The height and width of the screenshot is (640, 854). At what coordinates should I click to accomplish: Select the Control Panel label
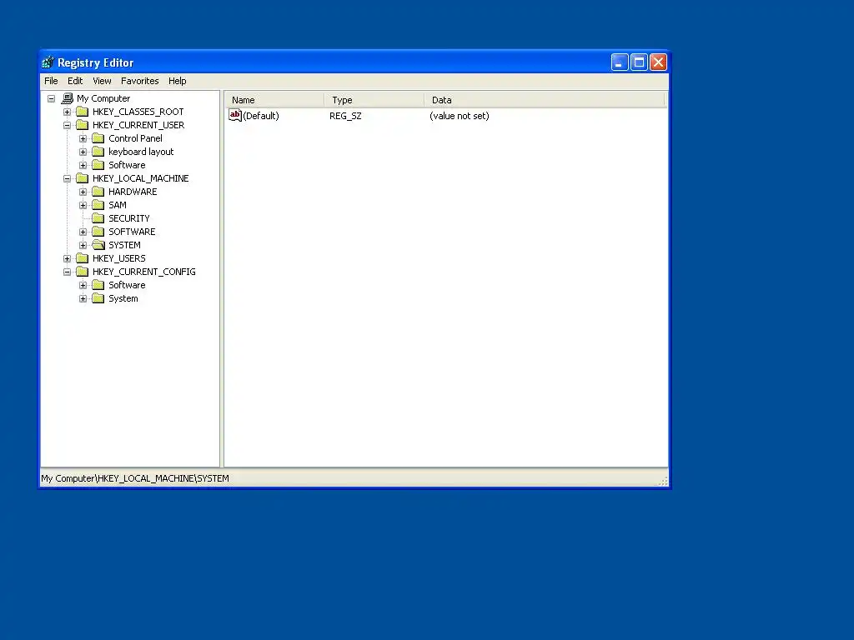coord(135,138)
